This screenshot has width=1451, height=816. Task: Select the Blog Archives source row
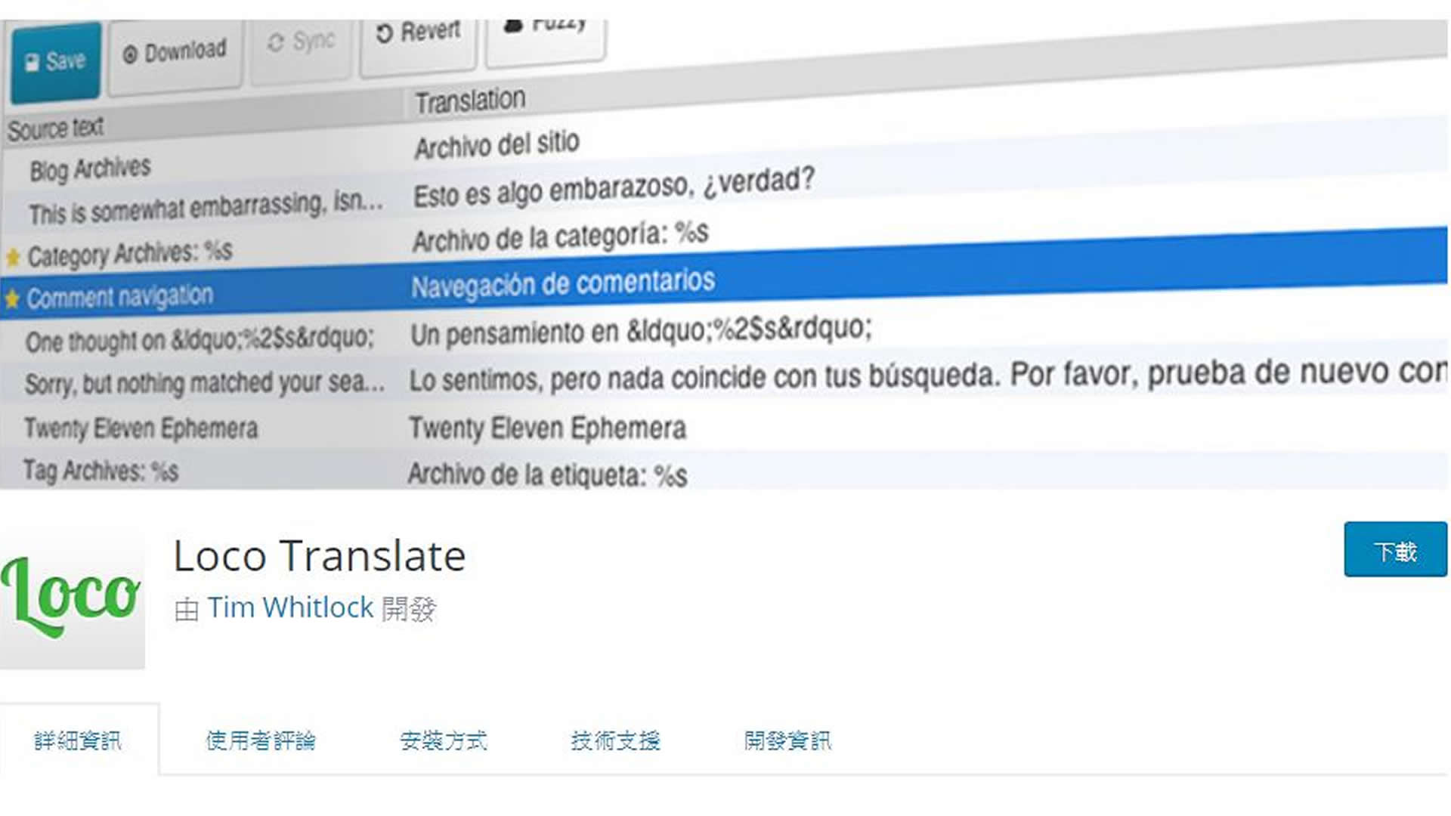point(91,169)
